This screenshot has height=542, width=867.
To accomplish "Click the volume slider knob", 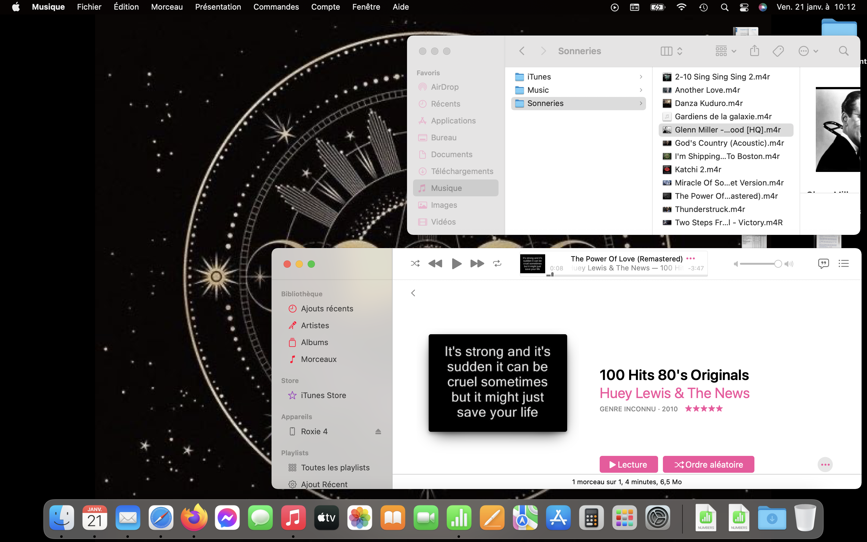I will (778, 264).
